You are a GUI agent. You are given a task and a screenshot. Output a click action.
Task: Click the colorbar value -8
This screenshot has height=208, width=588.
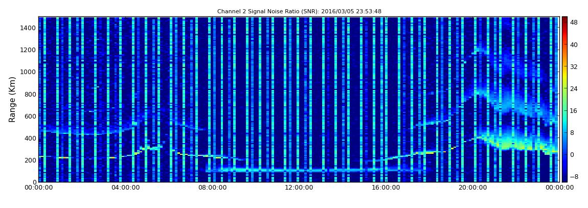574,176
